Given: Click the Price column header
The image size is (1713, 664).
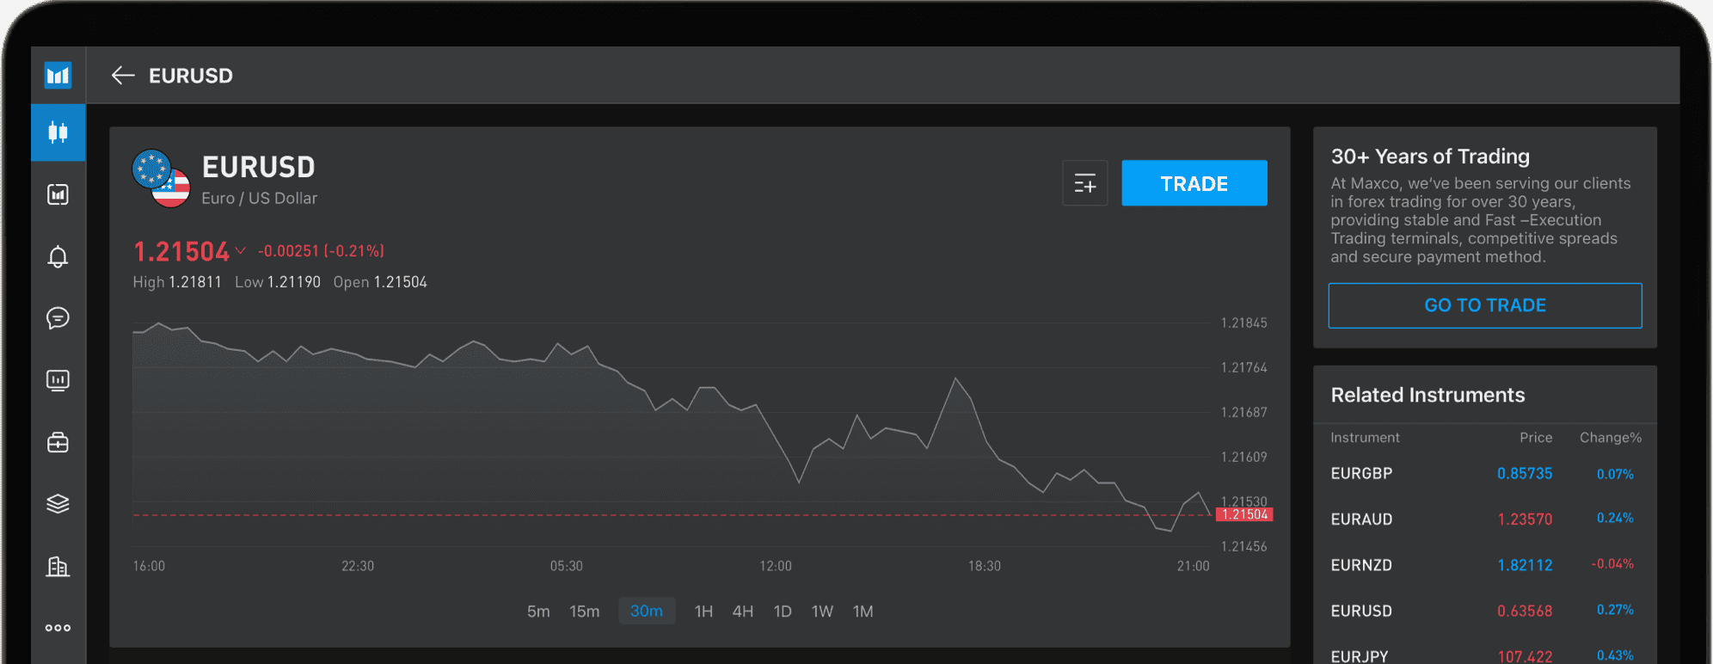Looking at the screenshot, I should 1536,438.
